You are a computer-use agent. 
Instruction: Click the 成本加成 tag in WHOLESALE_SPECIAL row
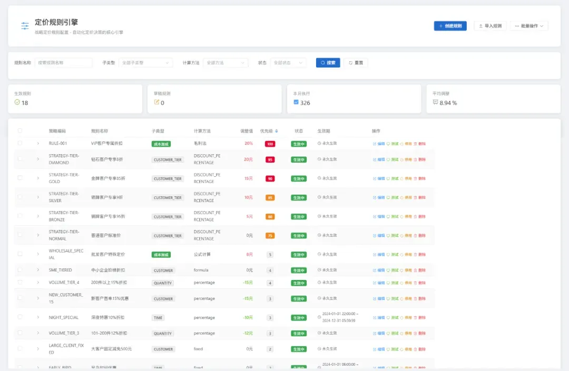click(161, 255)
